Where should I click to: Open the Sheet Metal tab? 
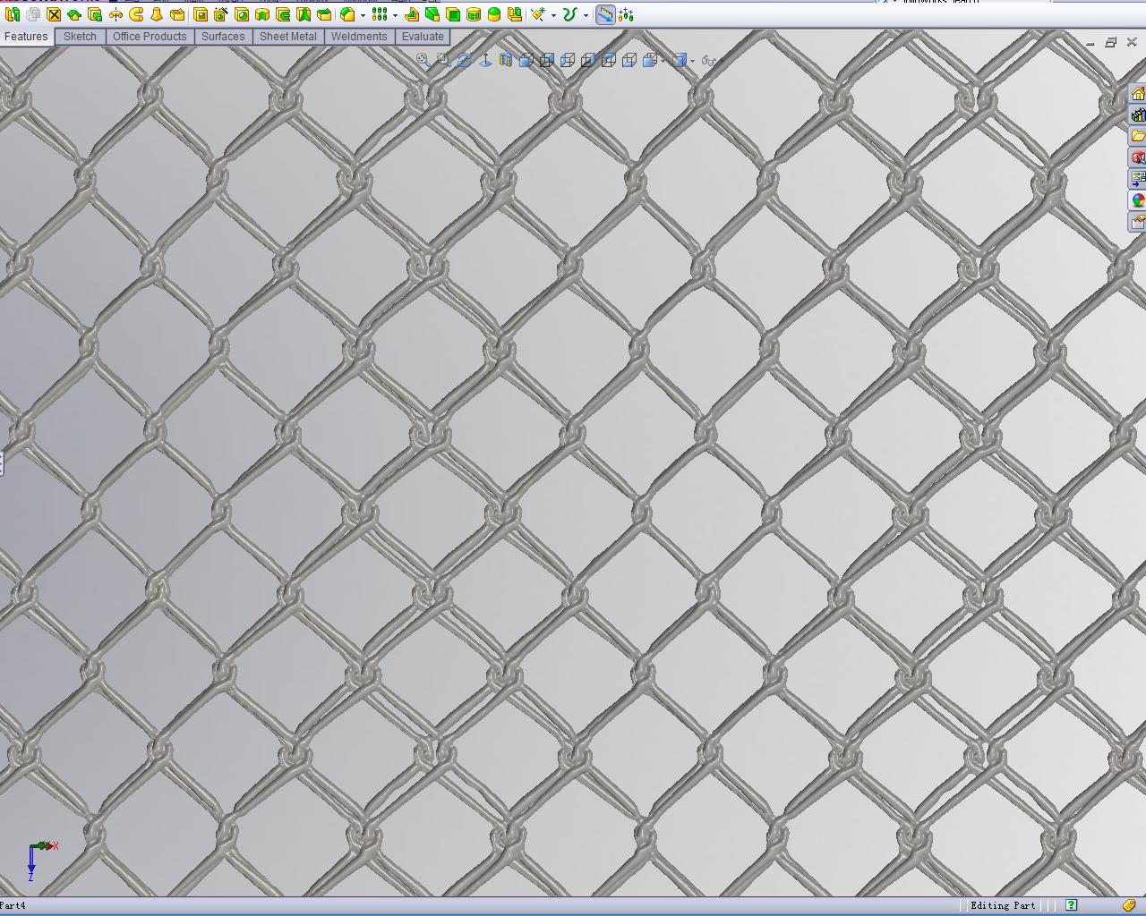coord(287,37)
